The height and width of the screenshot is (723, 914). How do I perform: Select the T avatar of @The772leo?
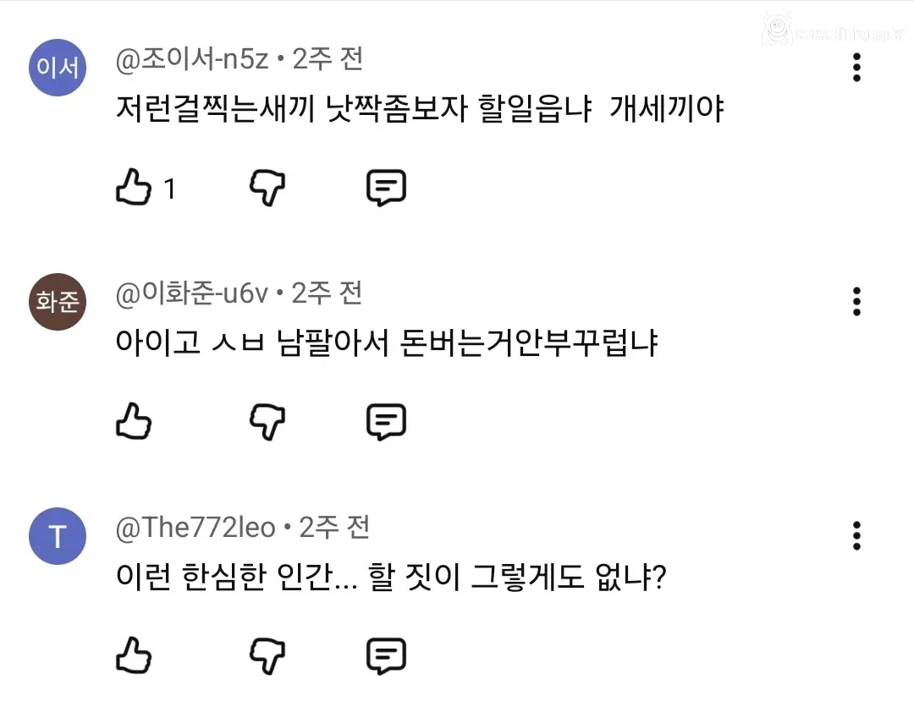coord(57,534)
